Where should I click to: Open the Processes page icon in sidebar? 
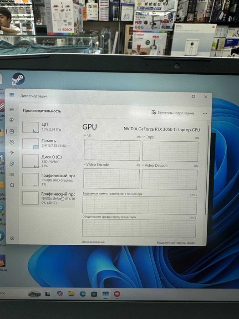pos(12,120)
